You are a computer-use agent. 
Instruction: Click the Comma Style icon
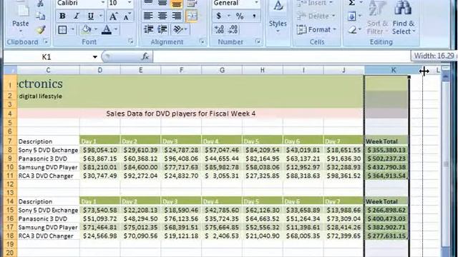[x=254, y=16]
